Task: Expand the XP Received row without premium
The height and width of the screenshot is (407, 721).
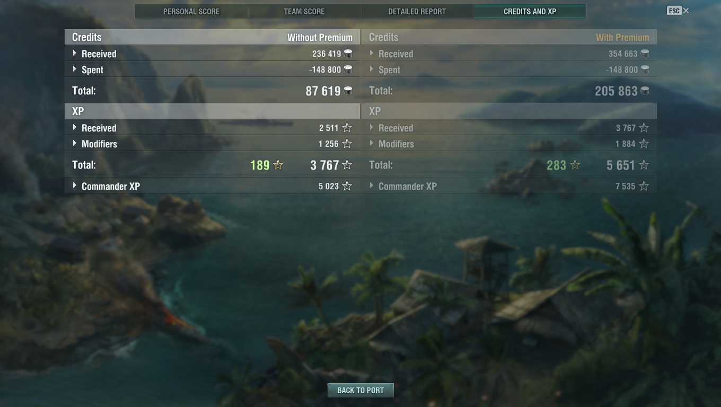Action: [x=212, y=128]
